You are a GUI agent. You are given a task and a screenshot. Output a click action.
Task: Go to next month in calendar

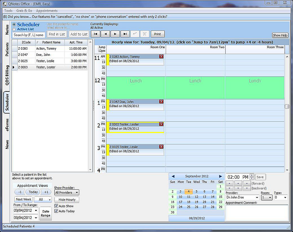(220, 176)
